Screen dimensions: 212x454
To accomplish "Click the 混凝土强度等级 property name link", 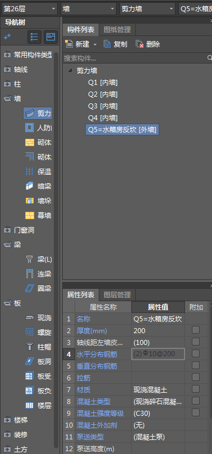I will [100, 414].
